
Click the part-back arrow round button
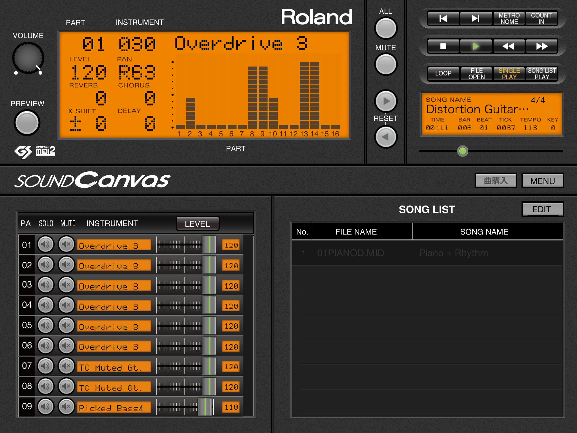[386, 137]
